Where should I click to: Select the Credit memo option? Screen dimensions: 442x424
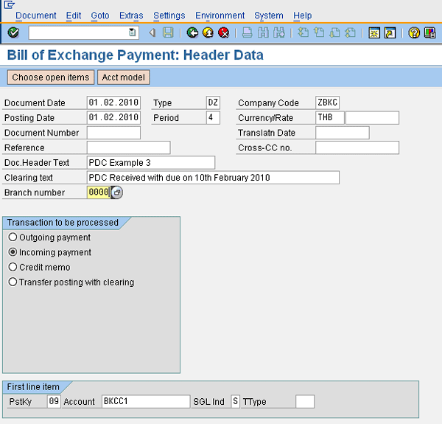click(x=13, y=267)
